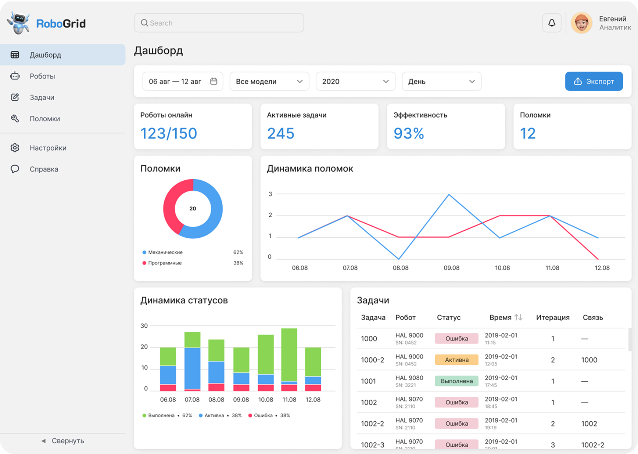Click the 2019-02-01 17:45 time cell

[x=501, y=381]
